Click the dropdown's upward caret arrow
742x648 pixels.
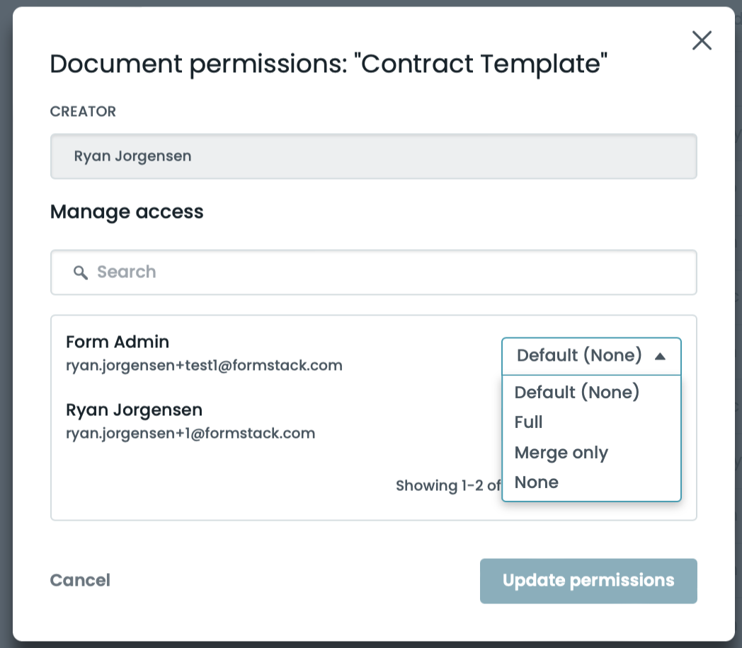660,357
